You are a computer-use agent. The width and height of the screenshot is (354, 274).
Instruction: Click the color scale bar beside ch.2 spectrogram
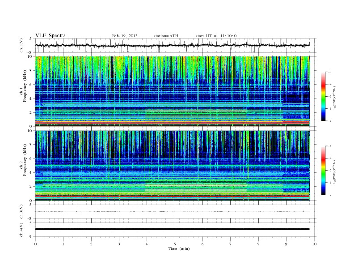(x=323, y=171)
